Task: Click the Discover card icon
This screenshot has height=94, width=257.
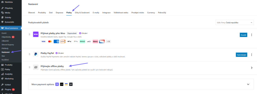Action: tap(63, 41)
